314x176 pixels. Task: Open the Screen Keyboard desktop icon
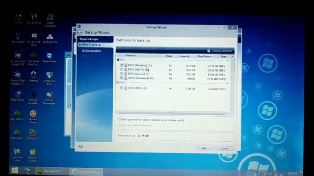click(50, 21)
